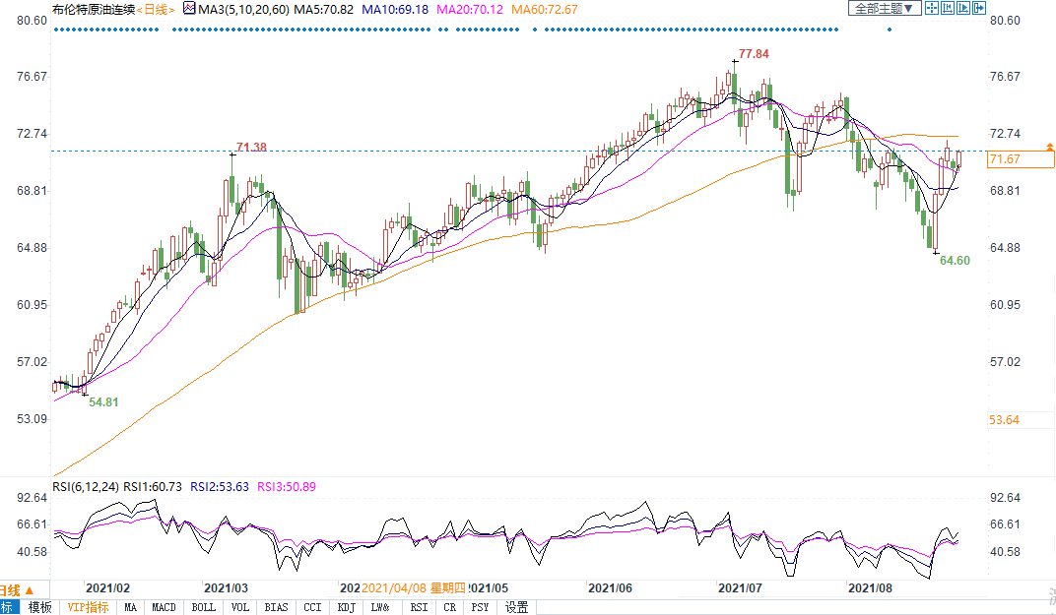Screen dimensions: 1056x615
Task: Click the exit arrow icon at top right
Action: (980, 8)
